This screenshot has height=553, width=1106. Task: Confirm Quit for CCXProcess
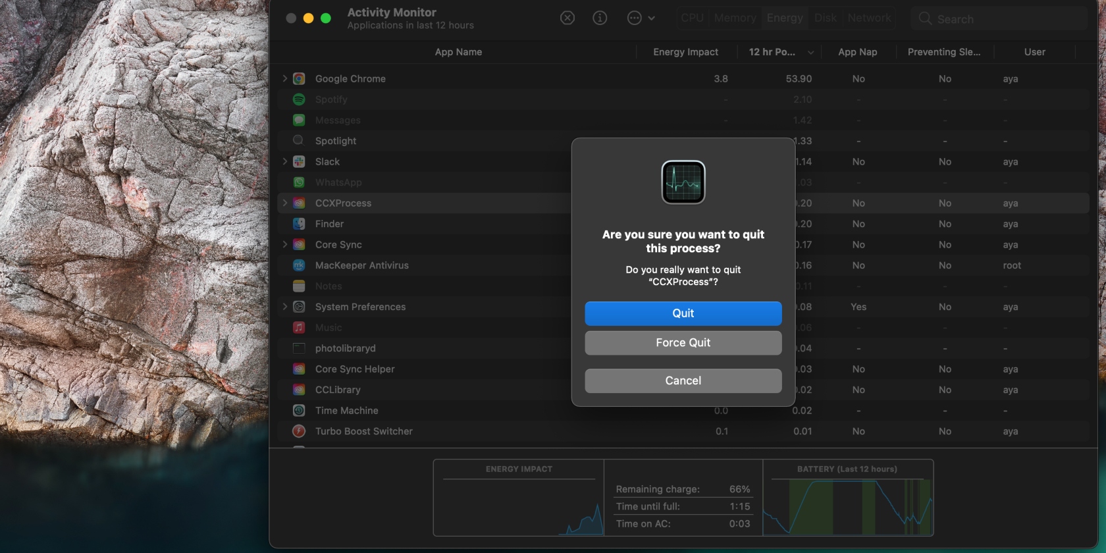click(683, 313)
